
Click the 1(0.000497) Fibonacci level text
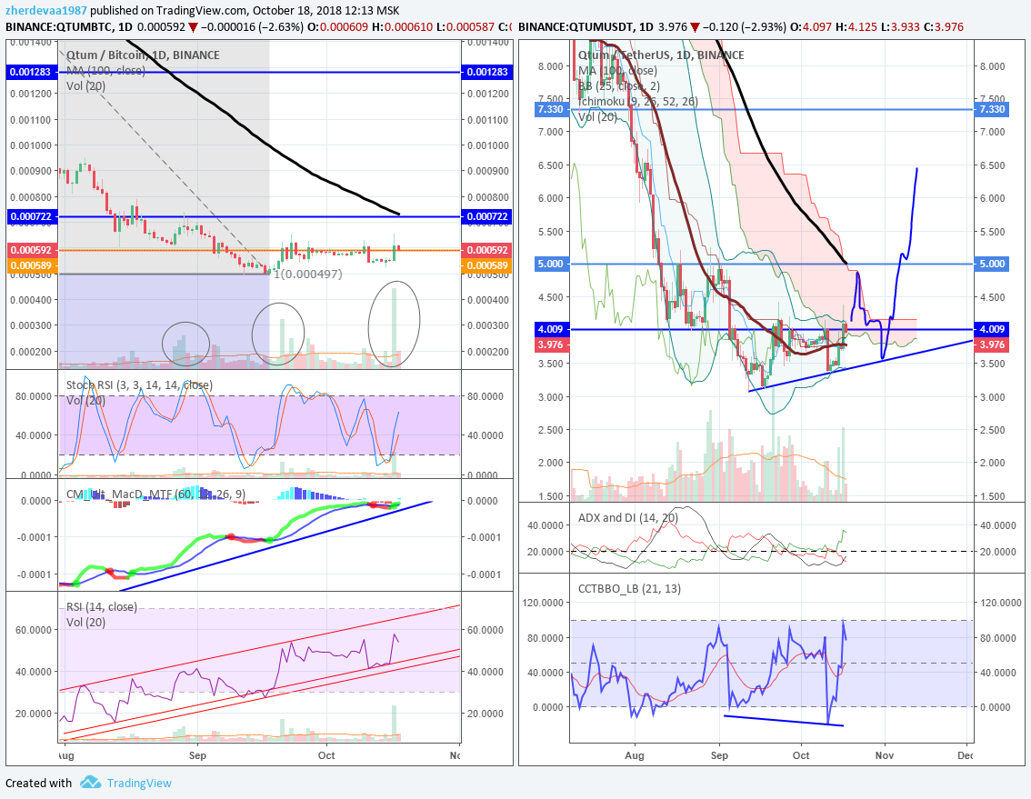(x=307, y=274)
